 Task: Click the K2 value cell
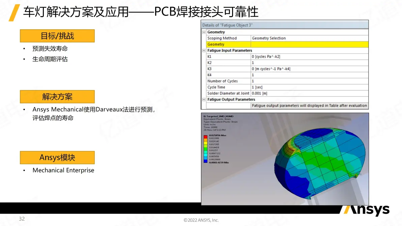(310, 63)
